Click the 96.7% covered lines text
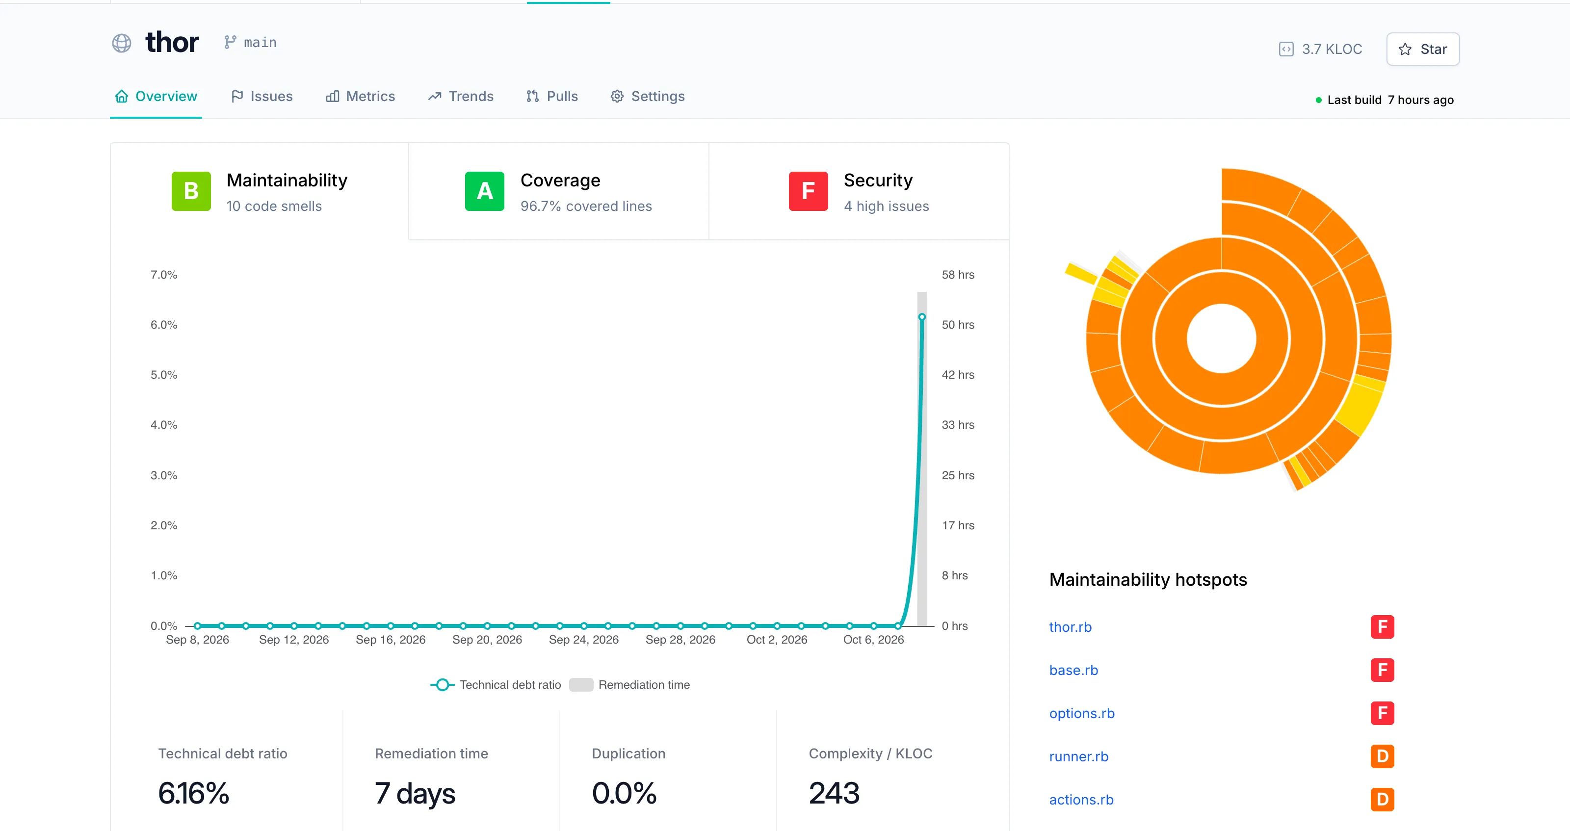 pos(586,207)
